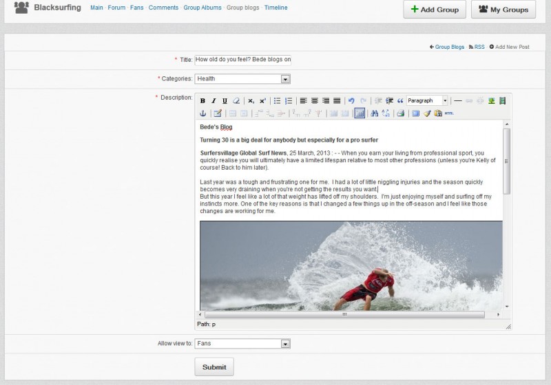Click the print icon in the toolbar

point(400,113)
